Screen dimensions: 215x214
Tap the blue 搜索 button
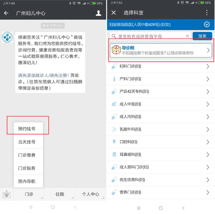(x=202, y=36)
